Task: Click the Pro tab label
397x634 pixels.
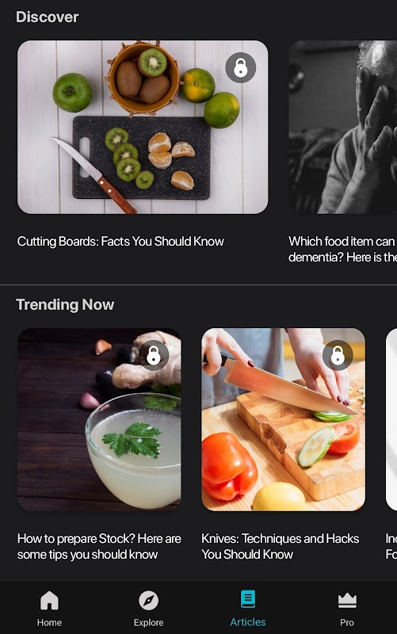Action: (x=347, y=622)
